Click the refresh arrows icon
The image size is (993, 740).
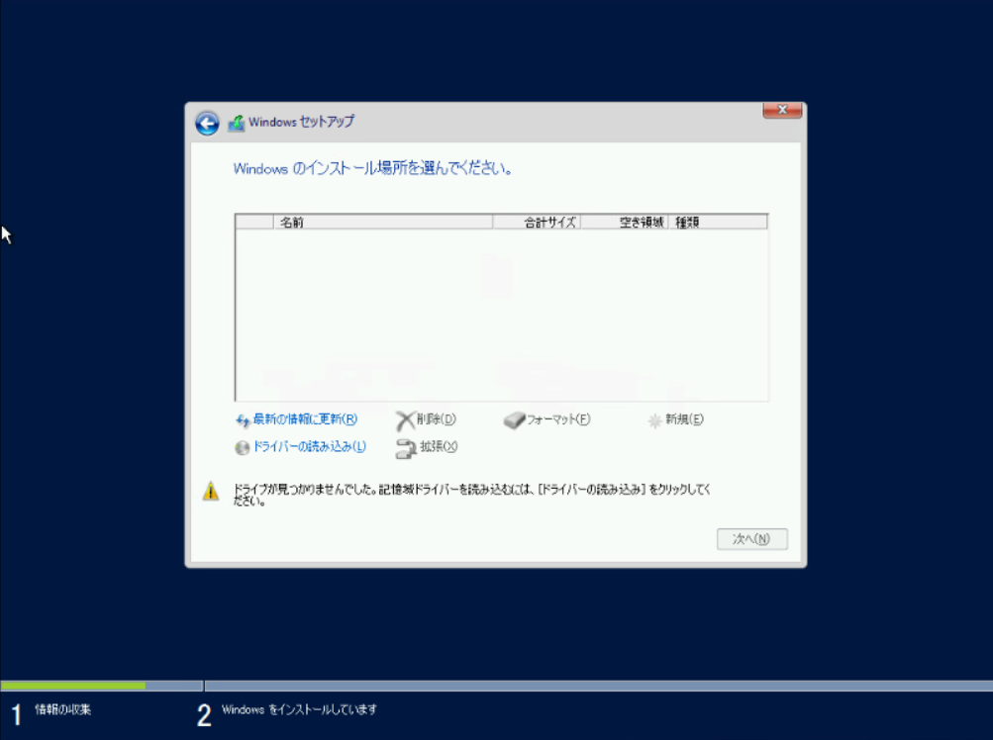(243, 420)
